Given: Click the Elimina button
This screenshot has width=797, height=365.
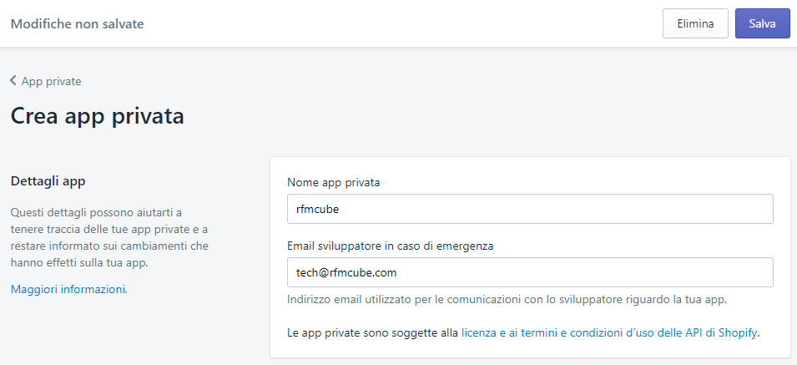Looking at the screenshot, I should pyautogui.click(x=695, y=23).
